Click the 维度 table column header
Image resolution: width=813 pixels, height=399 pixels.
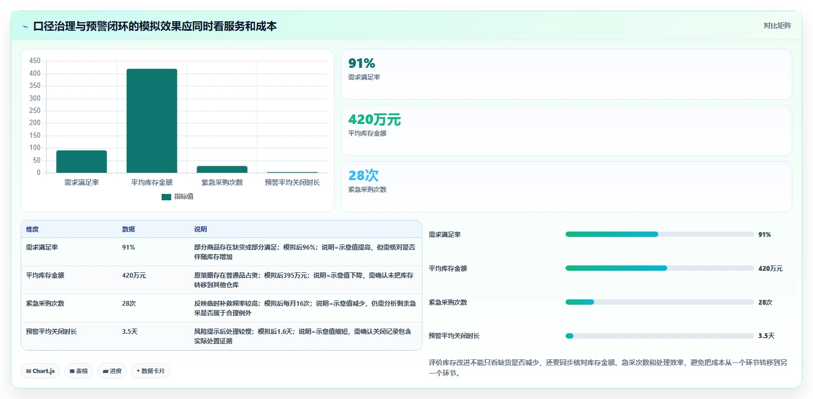click(32, 229)
